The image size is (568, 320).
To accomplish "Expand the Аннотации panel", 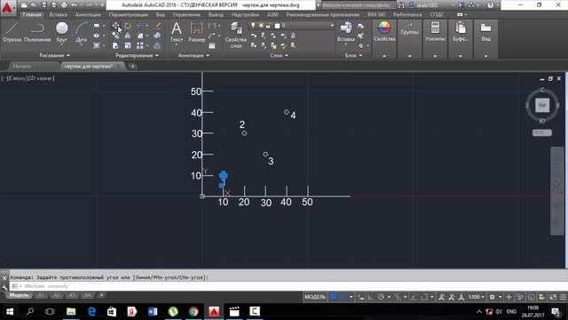I will tap(193, 55).
